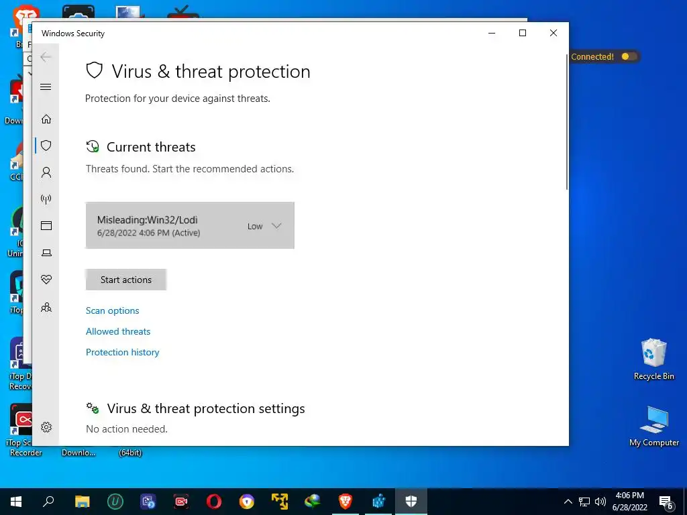Open the Protection history link
This screenshot has height=515, width=687.
[x=122, y=352]
